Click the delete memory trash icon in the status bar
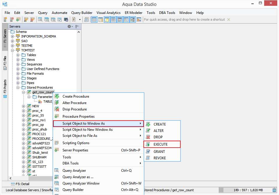This screenshot has width=279, height=195. (x=274, y=190)
